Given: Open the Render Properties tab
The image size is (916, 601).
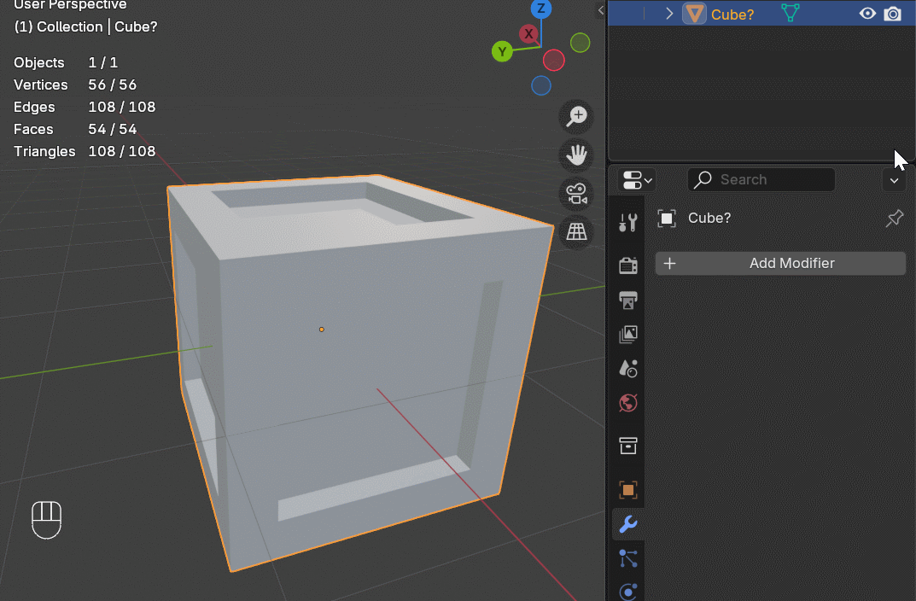Looking at the screenshot, I should (x=627, y=265).
